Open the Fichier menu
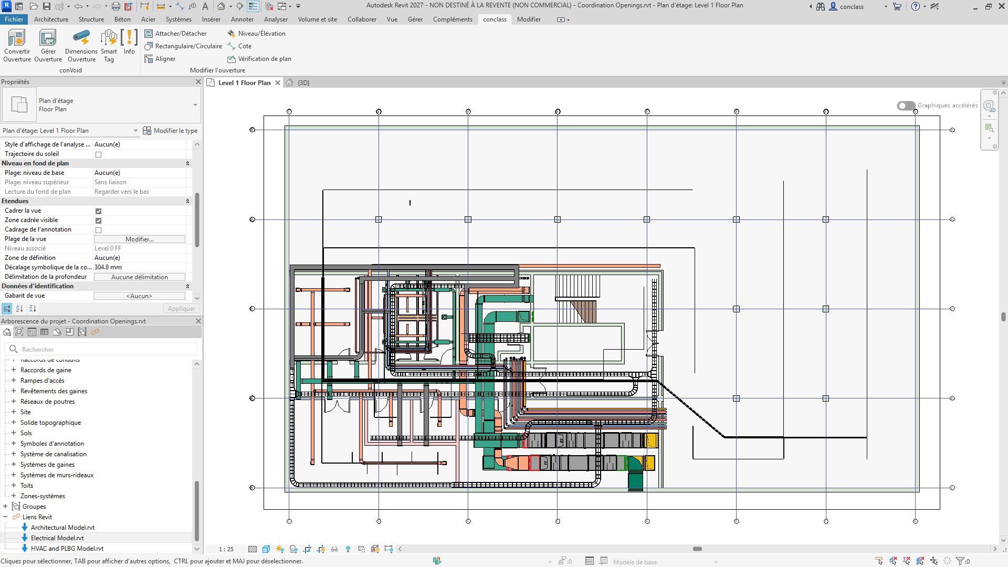 (14, 19)
